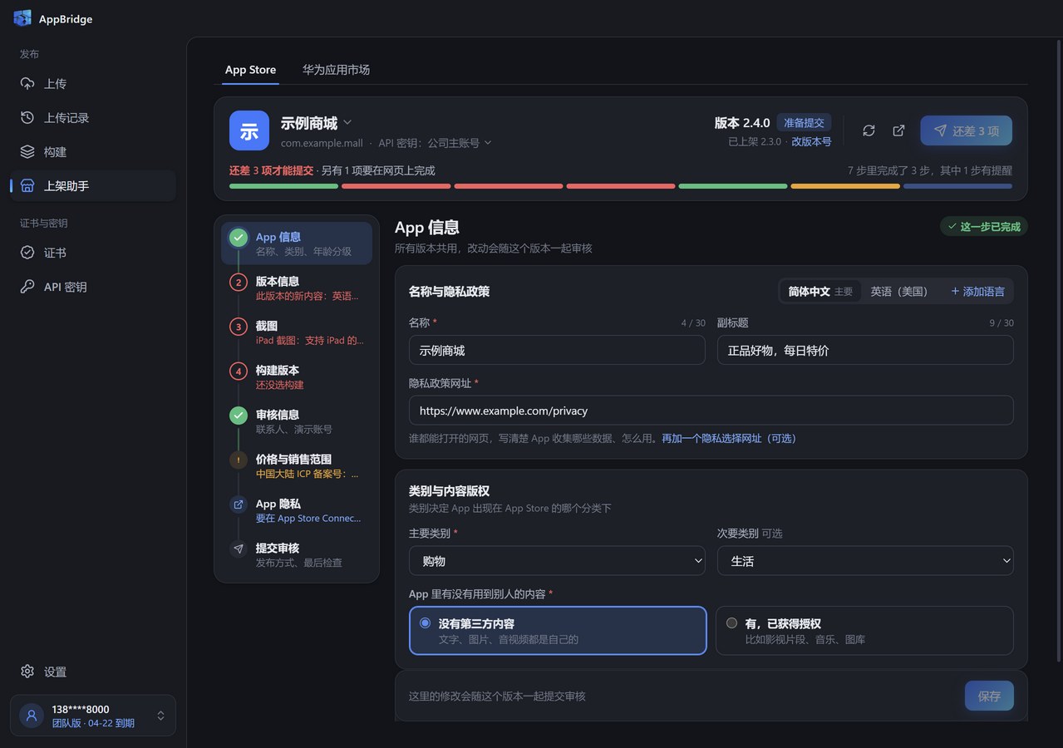Click 再加一个隐私选择网址 link
1063x748 pixels.
tap(729, 438)
